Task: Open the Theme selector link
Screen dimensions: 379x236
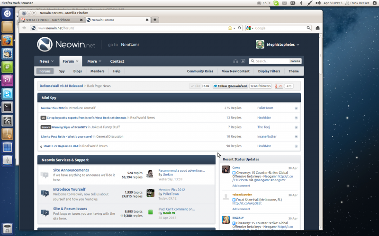Action: (x=294, y=71)
